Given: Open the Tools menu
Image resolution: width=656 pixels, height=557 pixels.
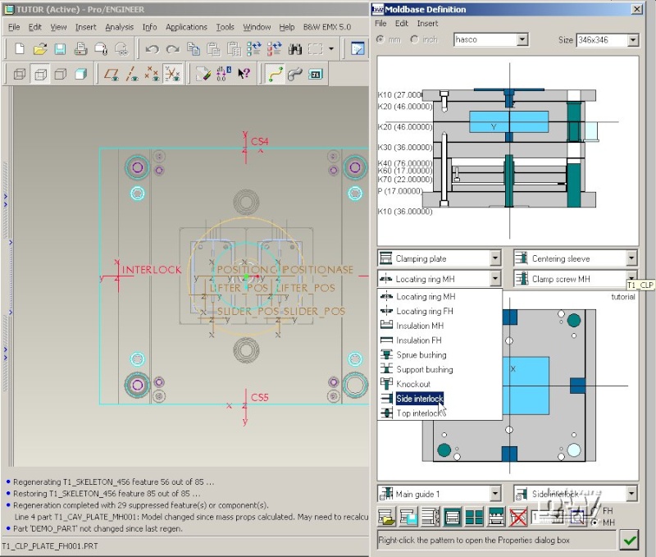Looking at the screenshot, I should point(225,27).
